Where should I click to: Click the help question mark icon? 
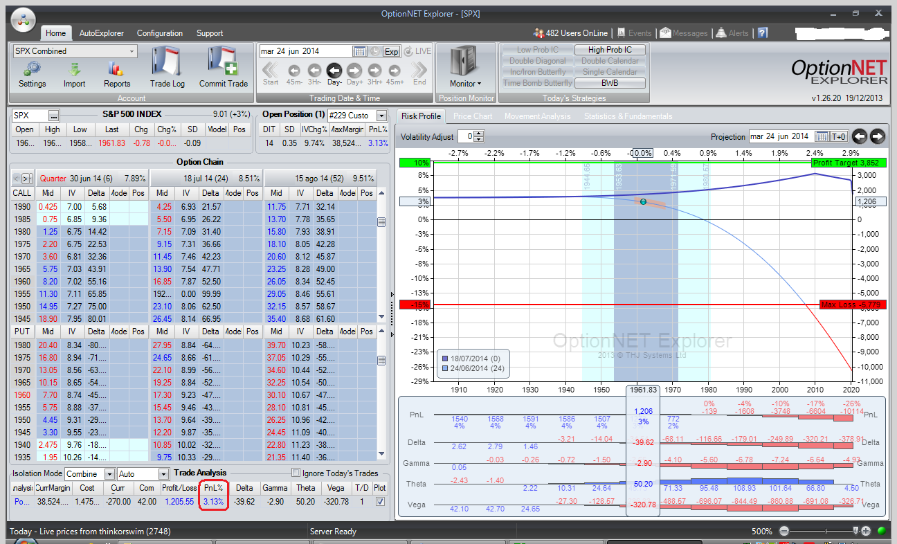[762, 33]
